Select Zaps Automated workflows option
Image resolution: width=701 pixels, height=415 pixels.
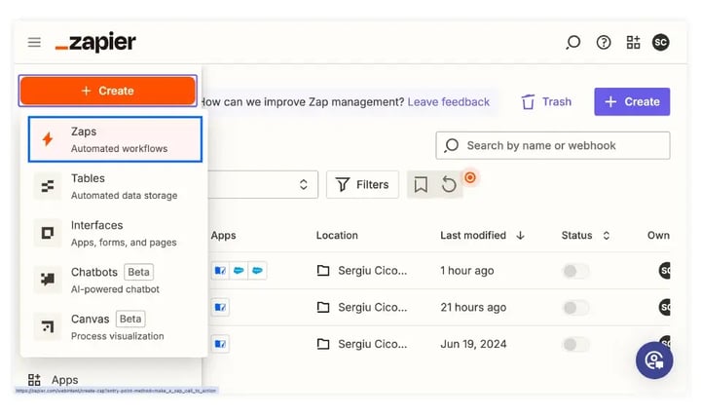[115, 139]
